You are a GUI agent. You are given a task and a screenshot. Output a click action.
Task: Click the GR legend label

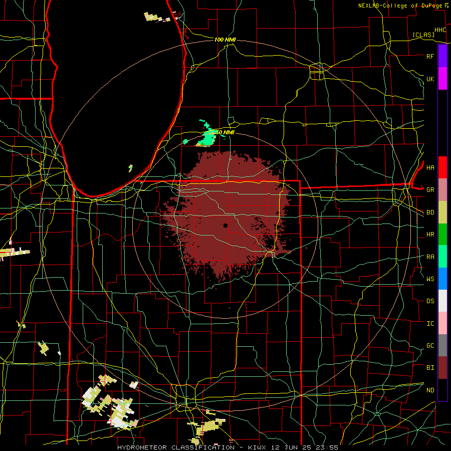coord(430,190)
